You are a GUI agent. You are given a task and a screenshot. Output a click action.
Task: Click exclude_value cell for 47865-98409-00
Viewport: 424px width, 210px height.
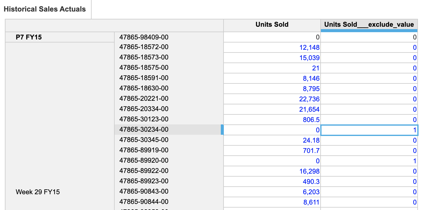click(369, 37)
